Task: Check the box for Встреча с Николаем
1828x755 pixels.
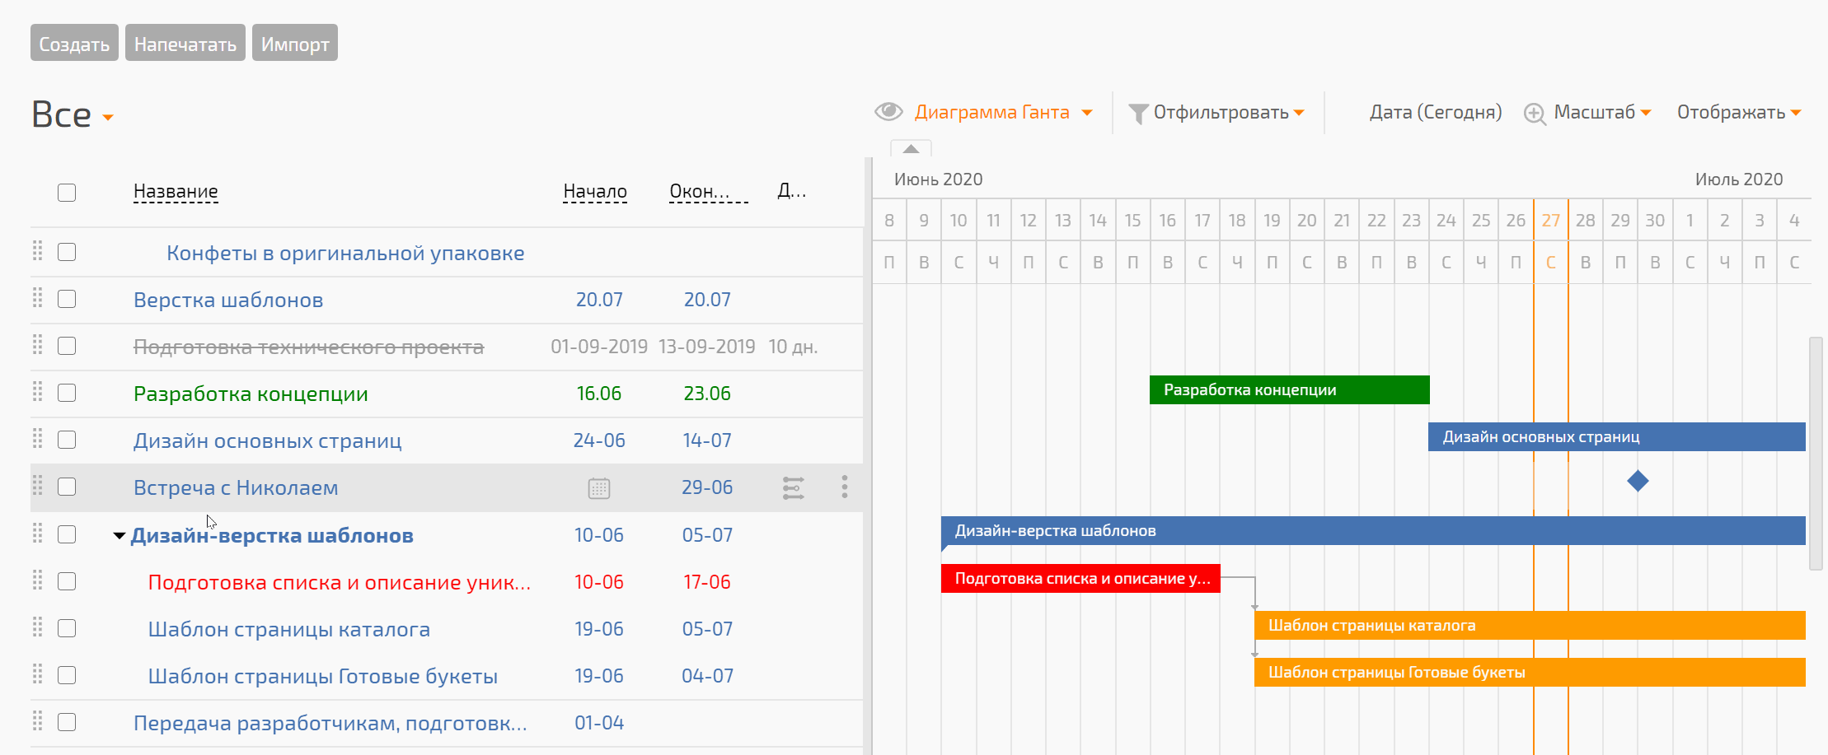Action: click(x=67, y=487)
